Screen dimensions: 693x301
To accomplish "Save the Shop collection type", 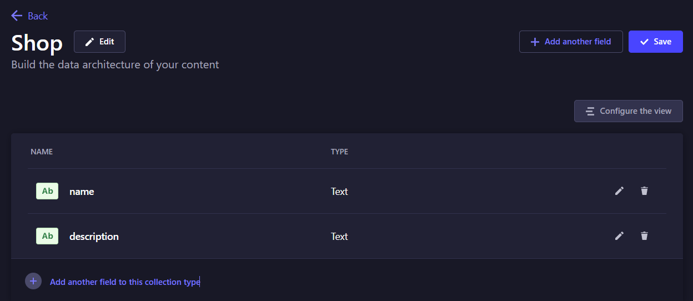I will pyautogui.click(x=655, y=42).
